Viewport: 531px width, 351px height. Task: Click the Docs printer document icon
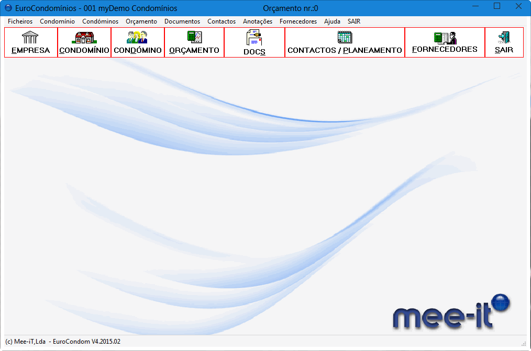click(x=254, y=38)
